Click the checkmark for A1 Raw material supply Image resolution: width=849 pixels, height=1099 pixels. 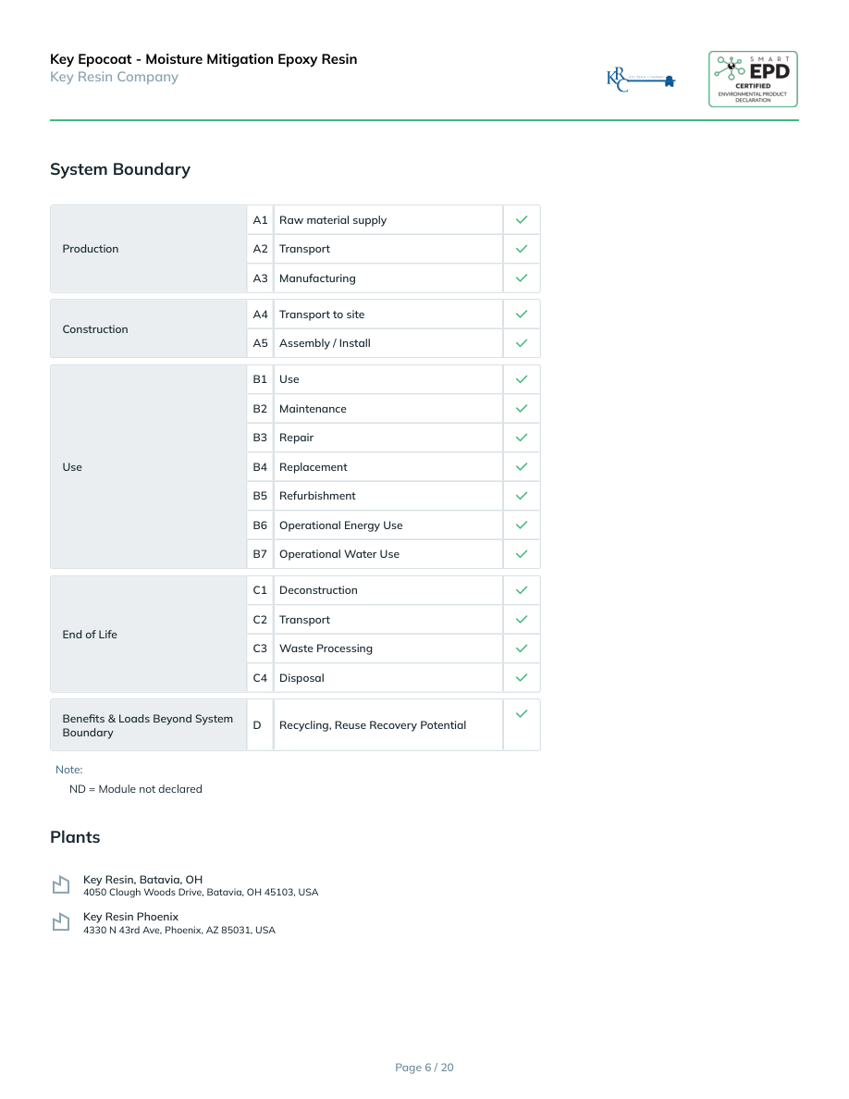tap(522, 219)
